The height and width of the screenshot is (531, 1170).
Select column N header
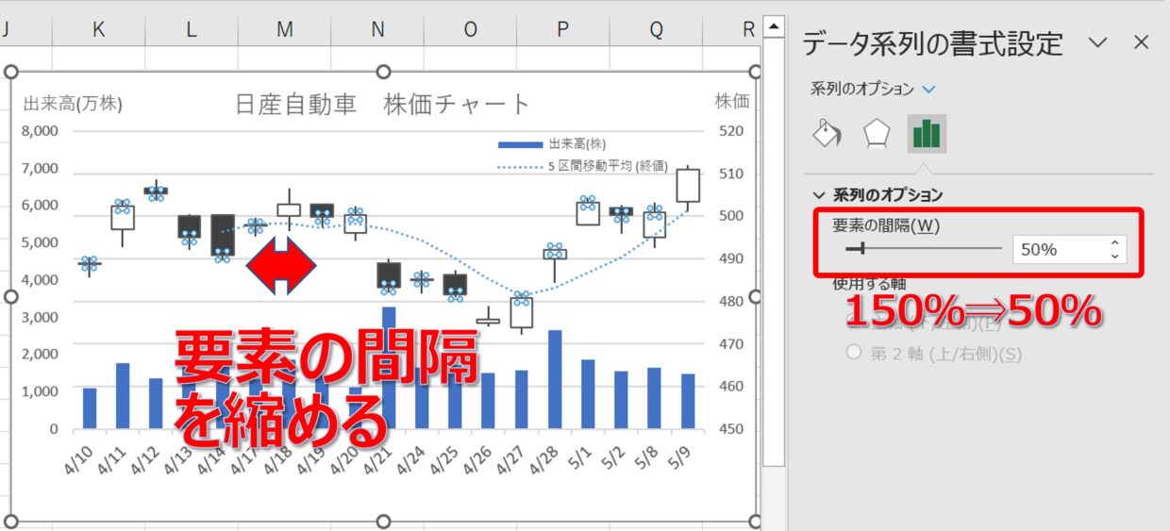[377, 30]
